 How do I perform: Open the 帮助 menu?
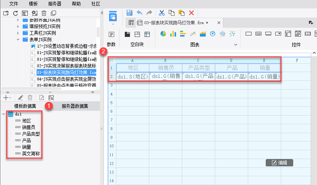tap(76, 4)
